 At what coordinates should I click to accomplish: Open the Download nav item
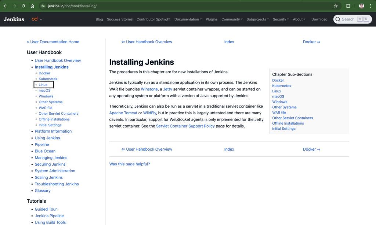click(319, 19)
